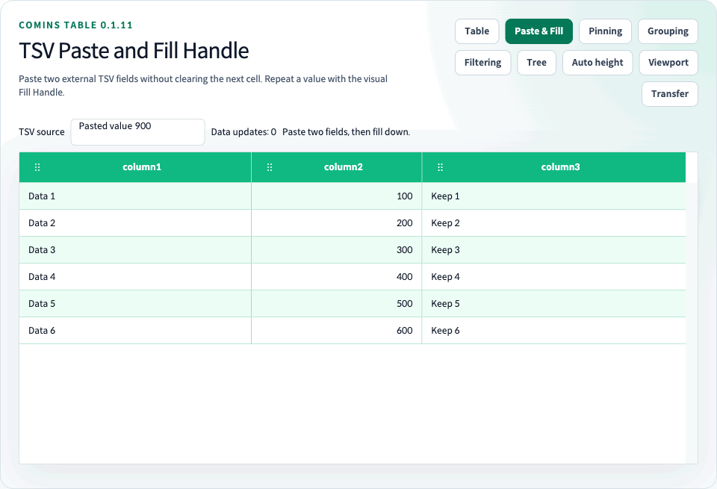Switch to the Pinning tab

[x=605, y=31]
